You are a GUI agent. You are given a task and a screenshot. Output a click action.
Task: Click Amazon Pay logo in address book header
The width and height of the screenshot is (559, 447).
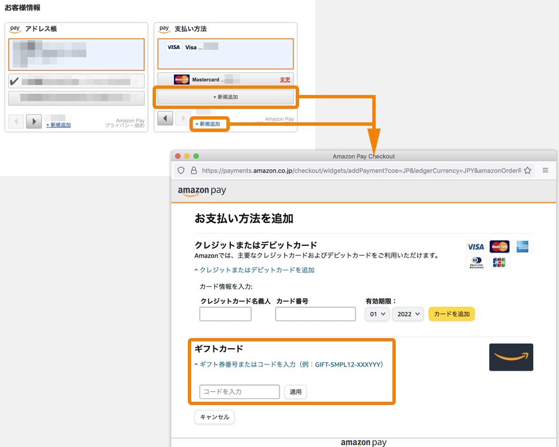pyautogui.click(x=15, y=29)
